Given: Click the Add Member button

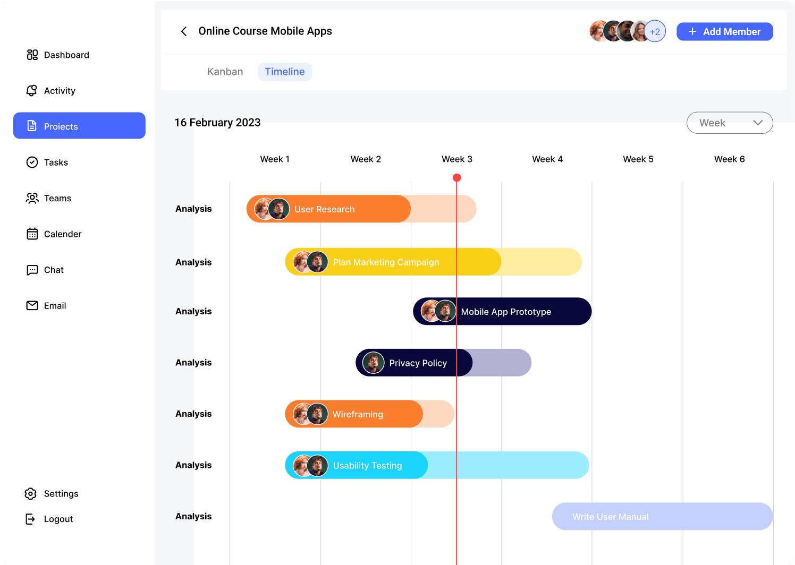Looking at the screenshot, I should tap(724, 32).
